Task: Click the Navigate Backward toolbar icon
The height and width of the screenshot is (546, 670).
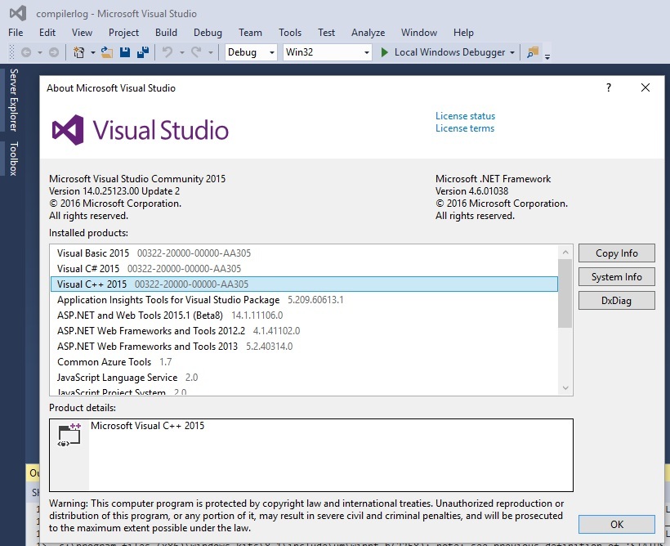Action: click(x=26, y=52)
